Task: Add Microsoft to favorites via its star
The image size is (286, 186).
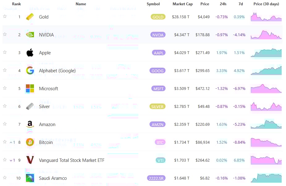Action: pos(5,88)
